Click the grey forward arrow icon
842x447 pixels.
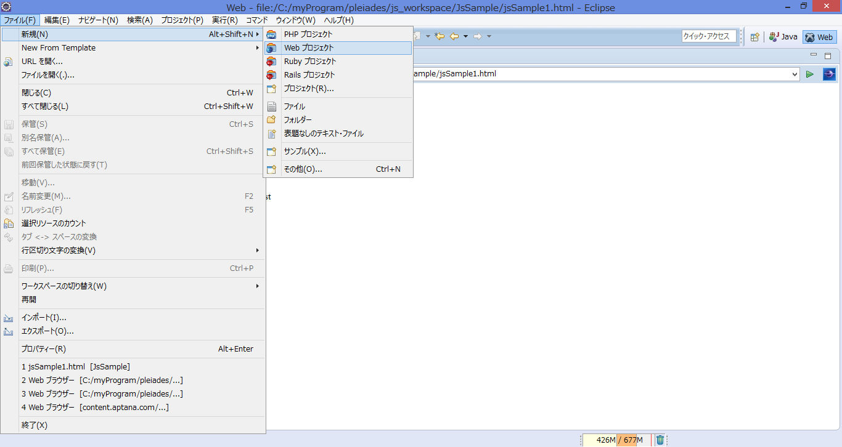477,36
